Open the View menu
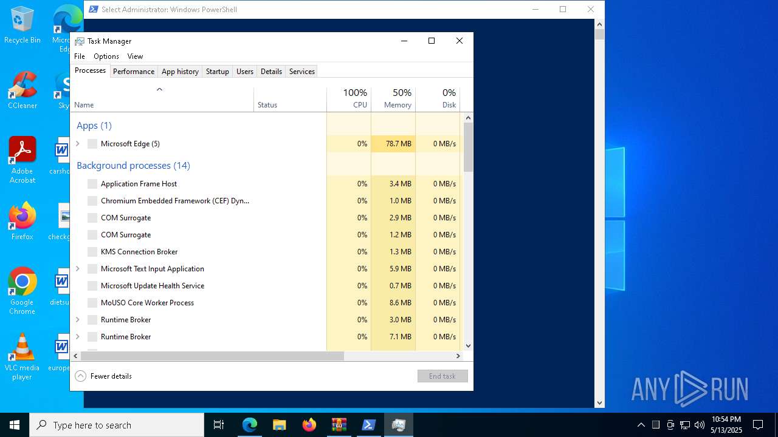This screenshot has width=778, height=437. coord(135,56)
